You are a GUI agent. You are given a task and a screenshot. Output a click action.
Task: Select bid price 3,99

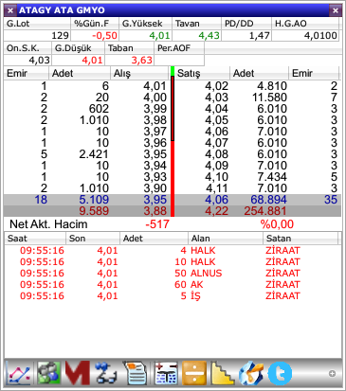click(x=155, y=109)
